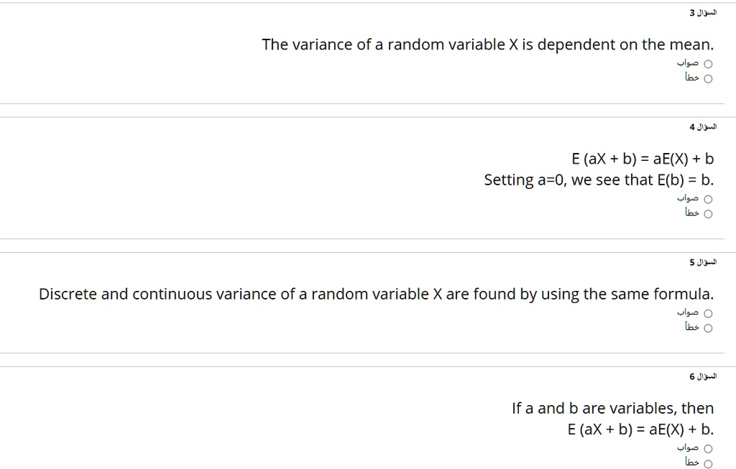
Task: Click the السؤال 6 question label
Action: 702,378
